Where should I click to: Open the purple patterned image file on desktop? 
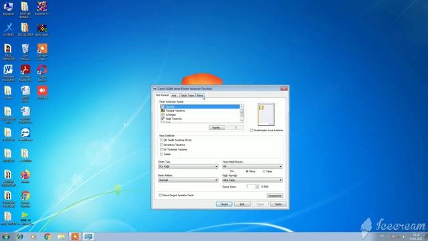42,8
